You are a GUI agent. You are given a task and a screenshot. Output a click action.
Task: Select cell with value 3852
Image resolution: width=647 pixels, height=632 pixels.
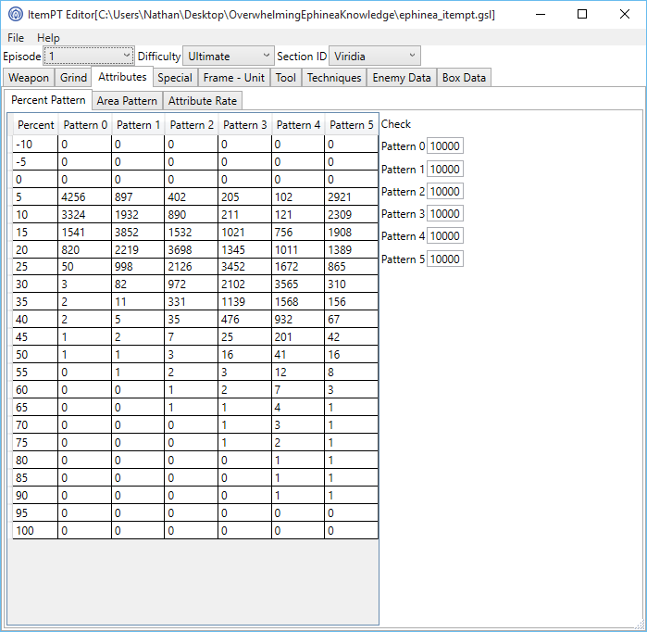pyautogui.click(x=138, y=233)
